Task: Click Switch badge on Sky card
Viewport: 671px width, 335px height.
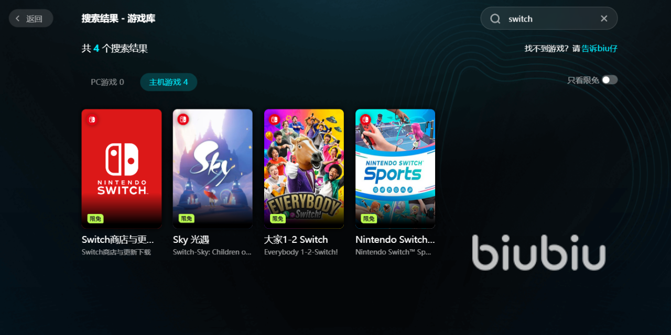Action: (183, 119)
